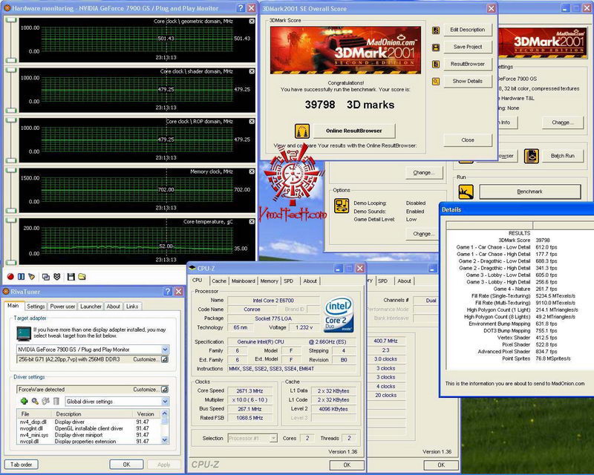594x475 pixels.
Task: Open the folder icon in hardware monitoring toolbar
Action: click(x=82, y=277)
